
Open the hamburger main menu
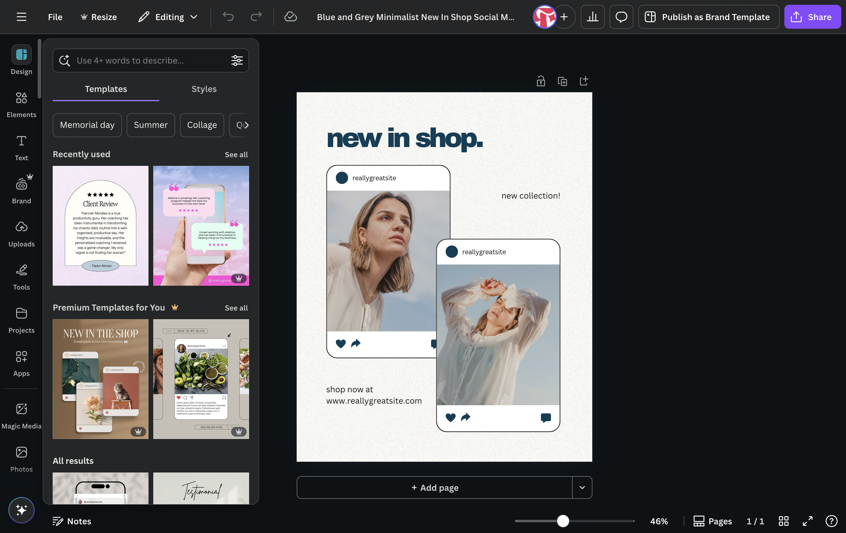point(22,17)
